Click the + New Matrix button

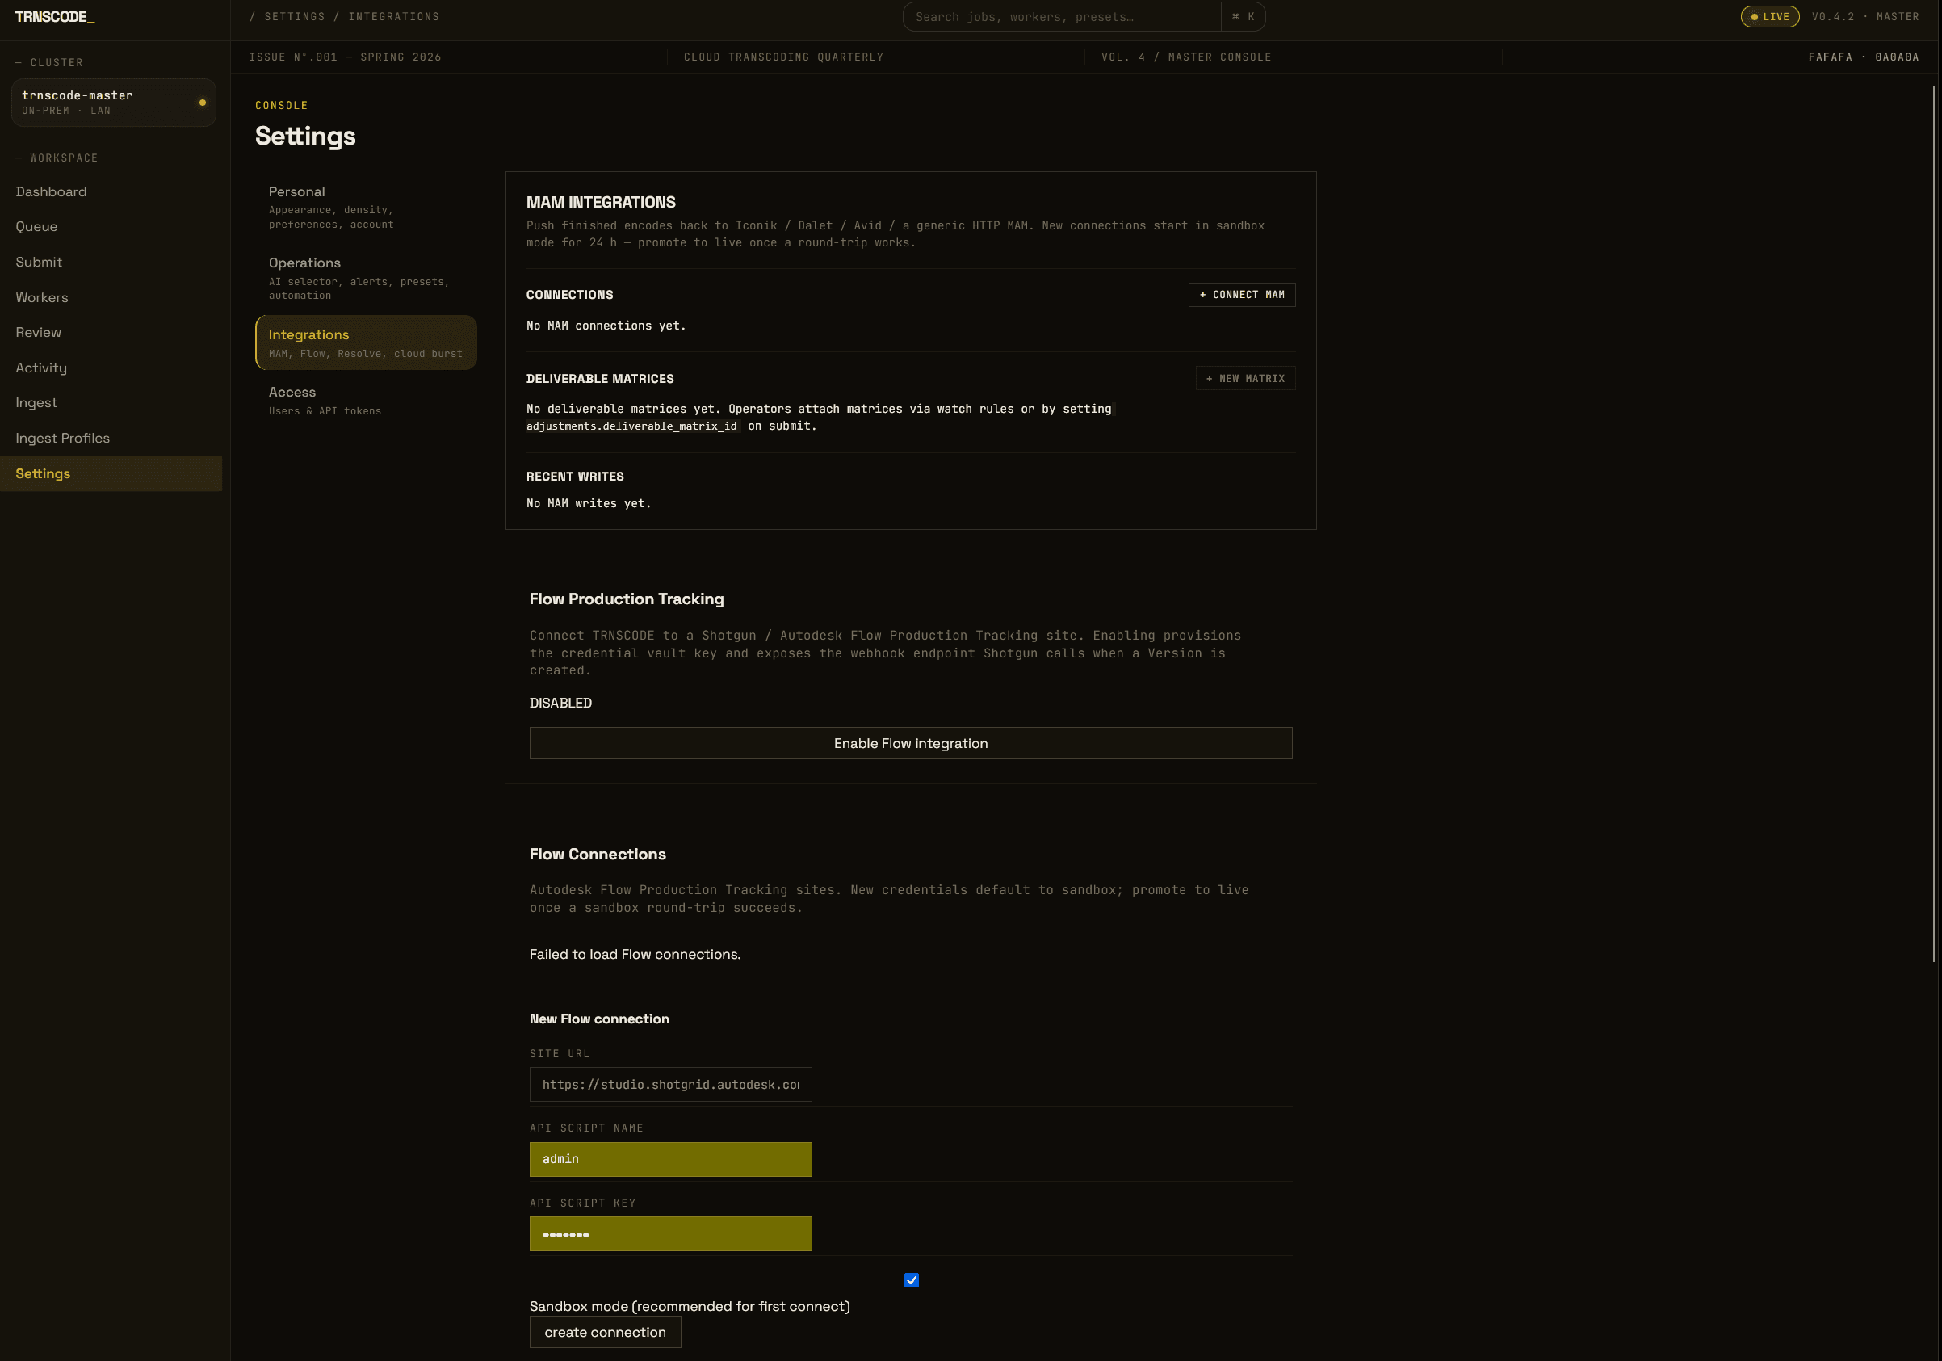coord(1245,378)
